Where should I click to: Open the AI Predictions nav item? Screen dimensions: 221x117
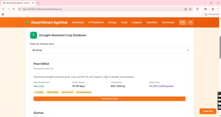tap(96, 22)
